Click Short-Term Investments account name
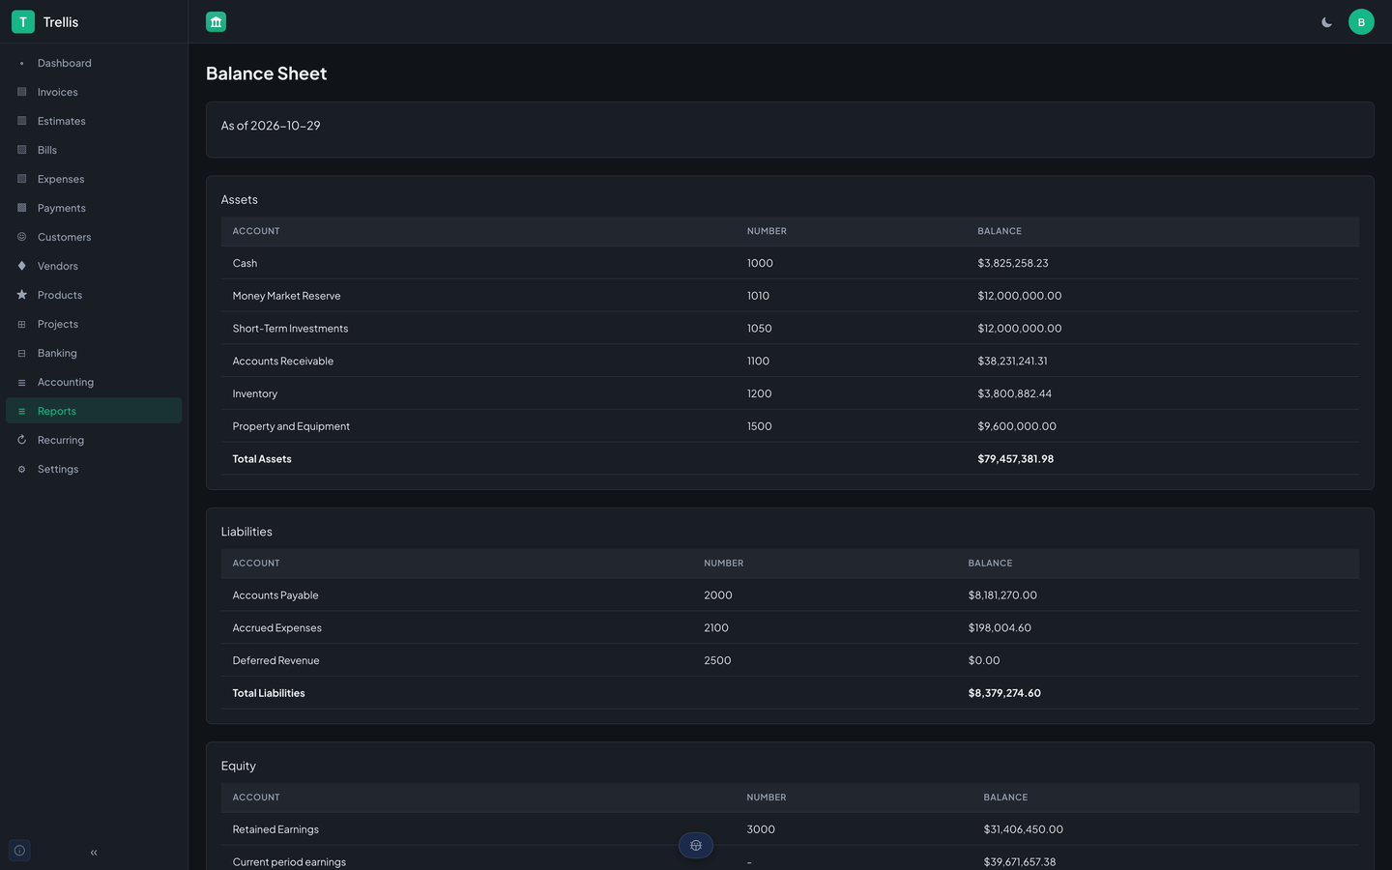Screen dimensions: 1392x870 click(290, 329)
